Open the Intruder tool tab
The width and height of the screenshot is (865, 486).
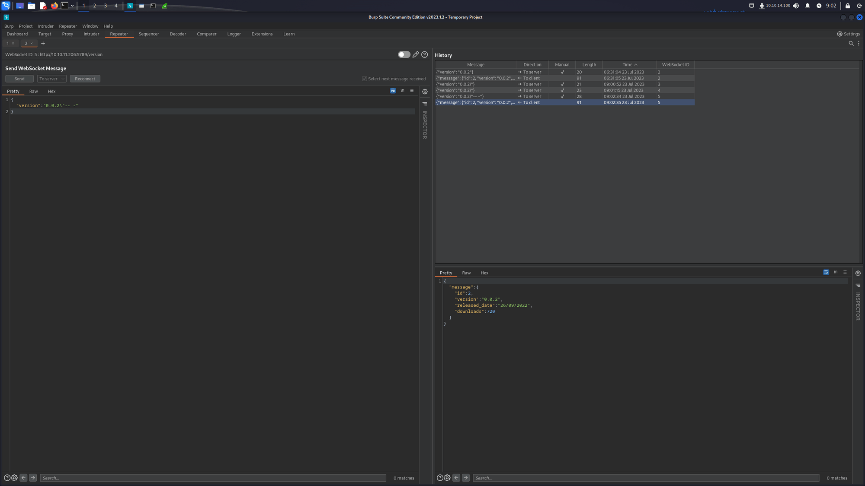pos(91,34)
